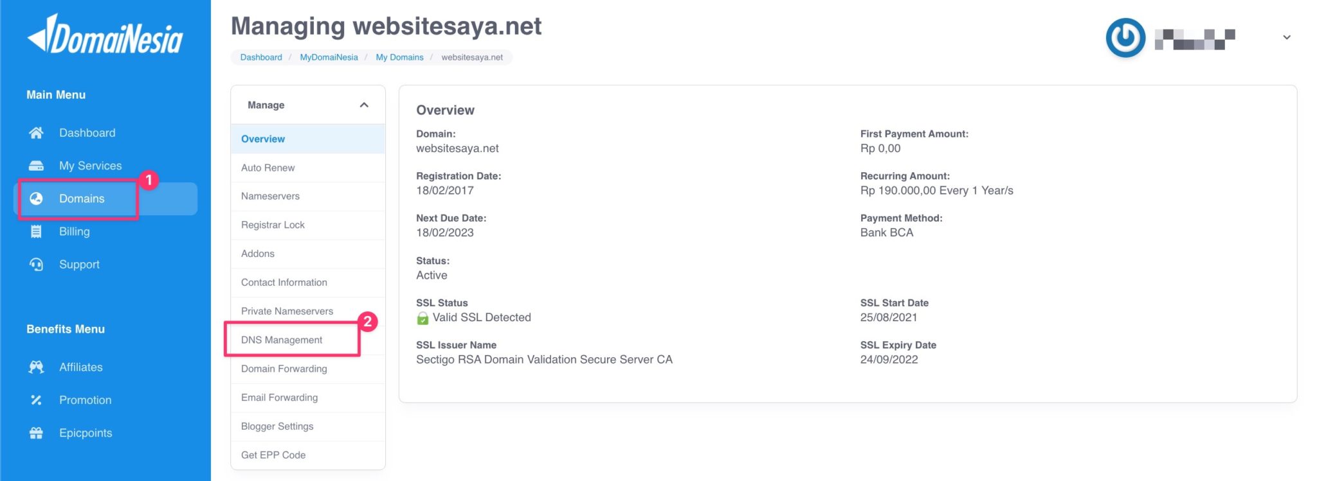Click the Domains globe icon
This screenshot has height=481, width=1317.
[x=37, y=198]
